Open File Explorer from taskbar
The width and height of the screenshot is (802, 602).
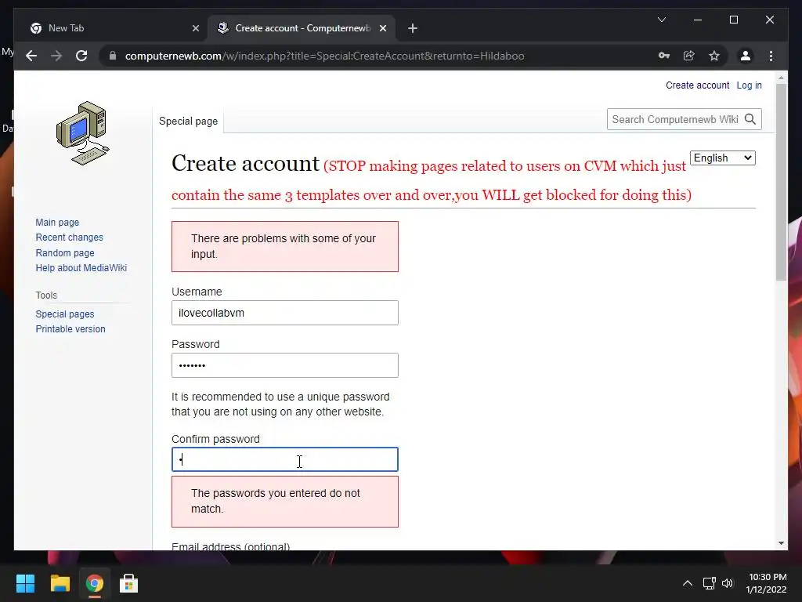click(x=60, y=583)
